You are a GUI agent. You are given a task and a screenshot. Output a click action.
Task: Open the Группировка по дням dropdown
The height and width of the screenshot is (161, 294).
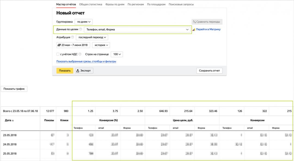coord(84,22)
